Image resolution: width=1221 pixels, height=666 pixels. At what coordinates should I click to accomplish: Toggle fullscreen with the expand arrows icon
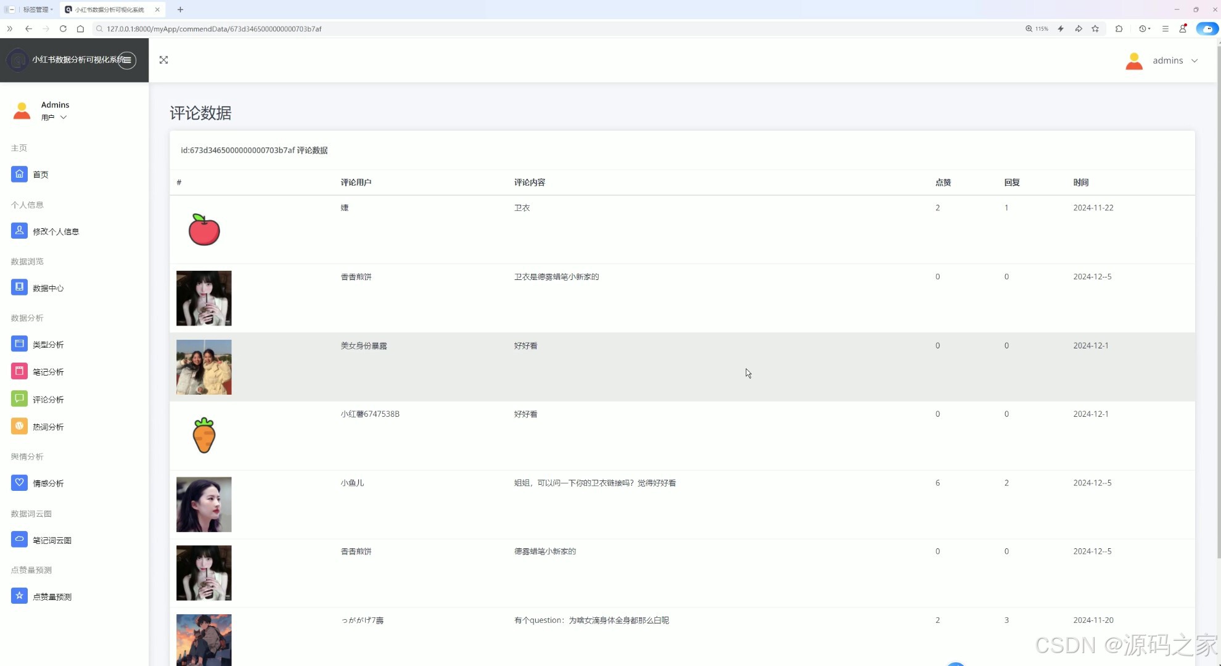click(163, 60)
